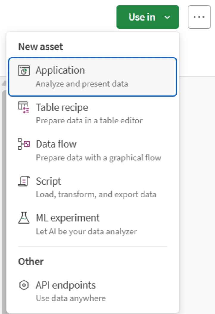Viewport: 215px width, 314px height.
Task: Select the Application menu entry title
Action: pos(60,70)
